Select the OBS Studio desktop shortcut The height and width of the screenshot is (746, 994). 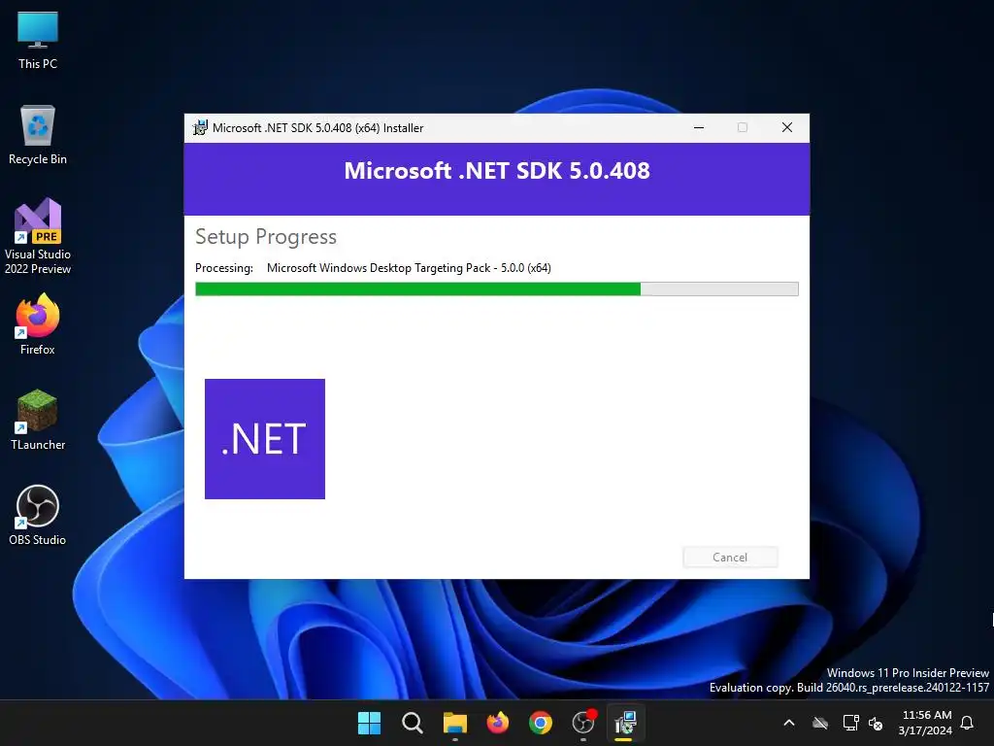(38, 515)
